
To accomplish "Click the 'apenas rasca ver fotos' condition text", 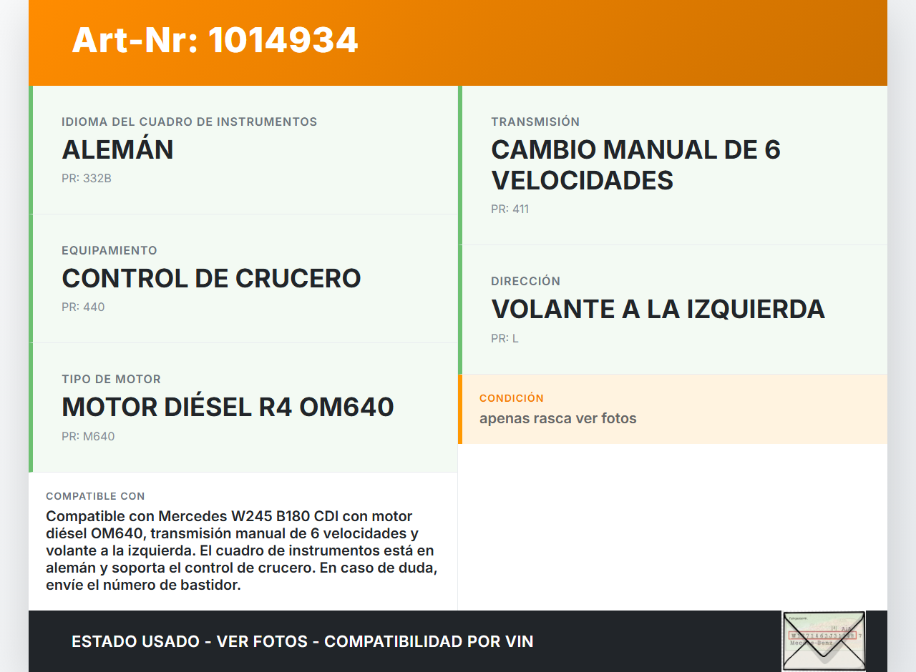I will point(557,418).
